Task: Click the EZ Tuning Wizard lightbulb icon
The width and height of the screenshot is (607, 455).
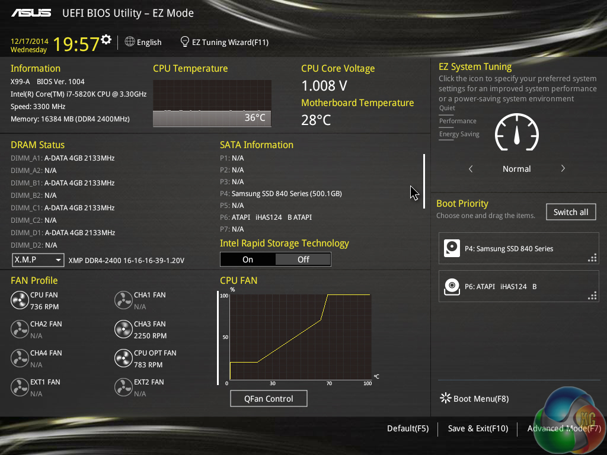Action: tap(185, 42)
